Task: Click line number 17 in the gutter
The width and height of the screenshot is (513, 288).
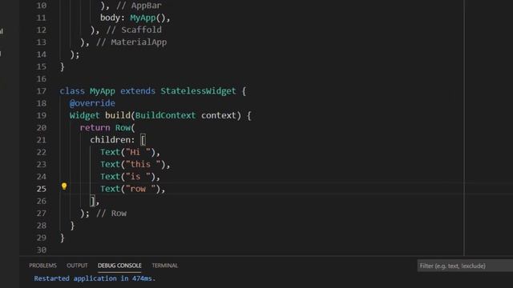Action: [x=41, y=90]
